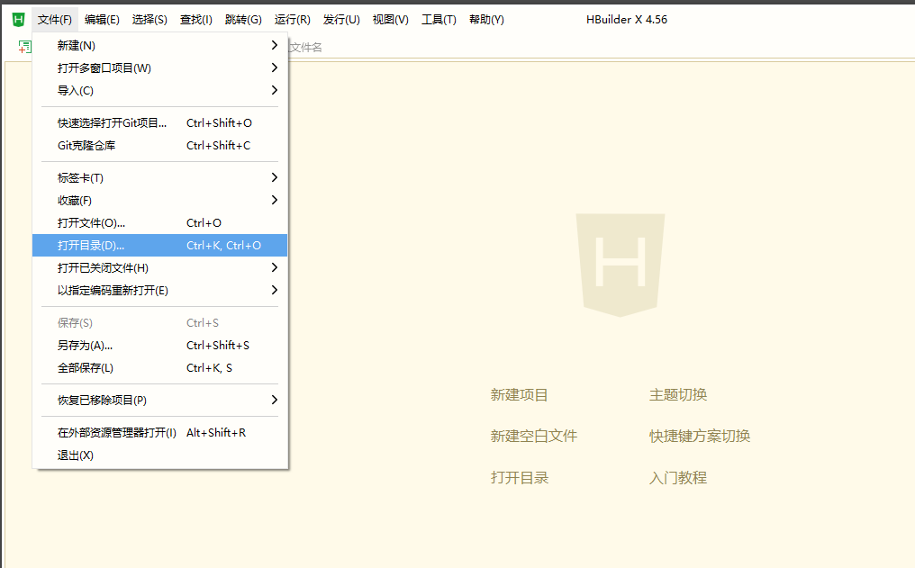Choose 在外部资源管理器打开(I) entry
The height and width of the screenshot is (568, 915).
[x=160, y=433]
